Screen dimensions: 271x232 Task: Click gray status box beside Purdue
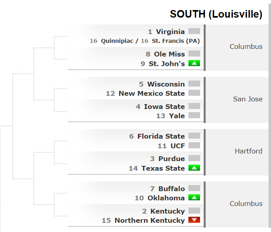[x=194, y=158]
